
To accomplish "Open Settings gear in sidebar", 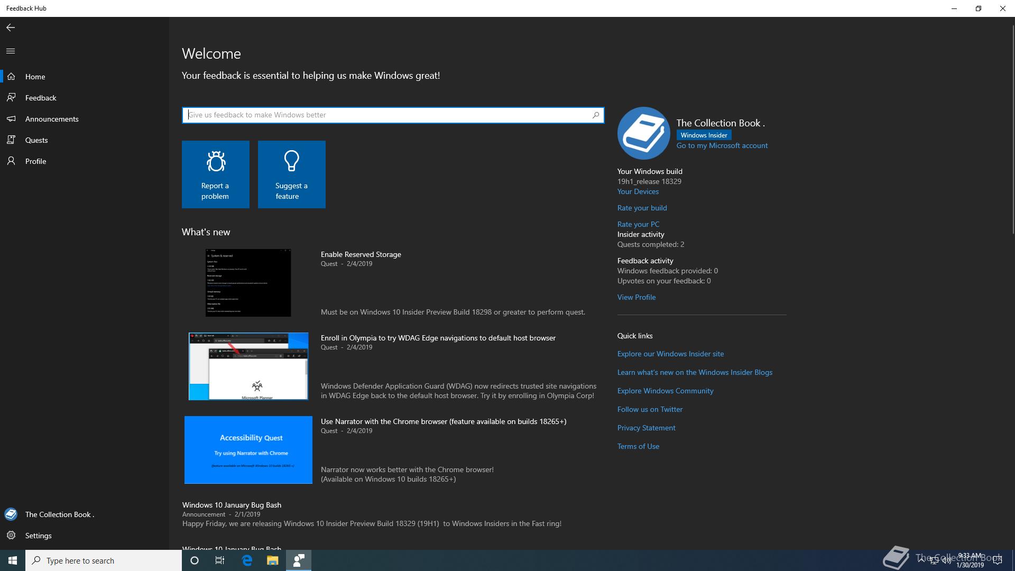I will [11, 536].
